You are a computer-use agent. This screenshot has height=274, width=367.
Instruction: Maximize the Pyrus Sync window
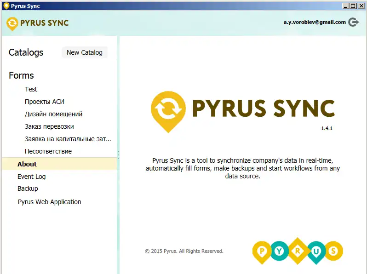[353, 6]
